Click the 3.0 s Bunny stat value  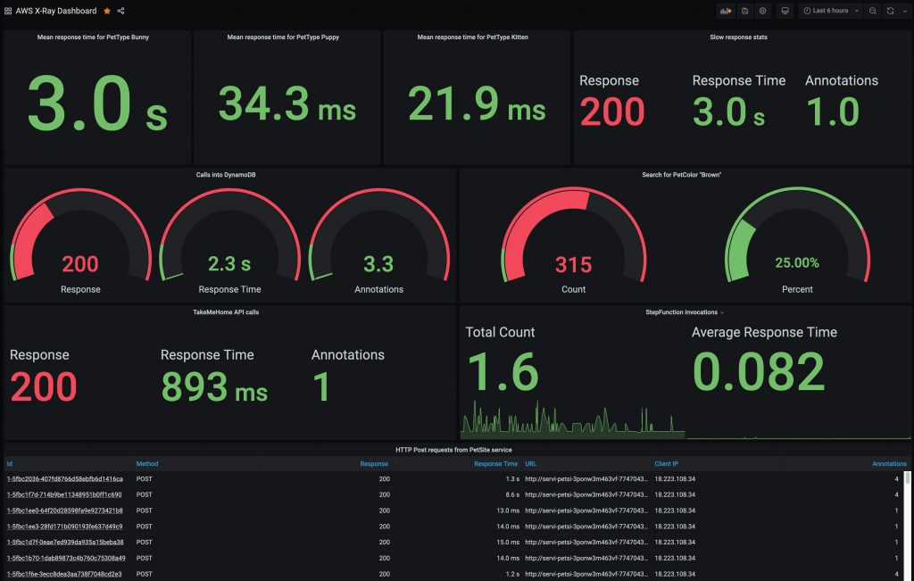(x=97, y=104)
